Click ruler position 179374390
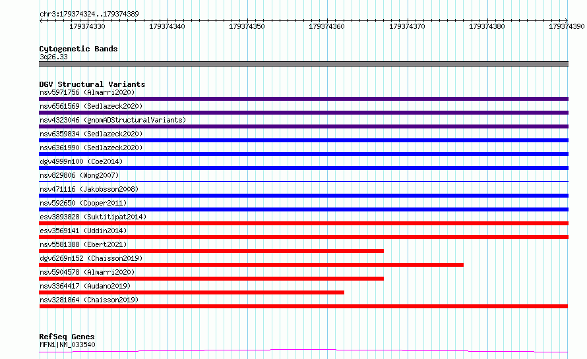This screenshot has height=359, width=587. click(x=567, y=26)
